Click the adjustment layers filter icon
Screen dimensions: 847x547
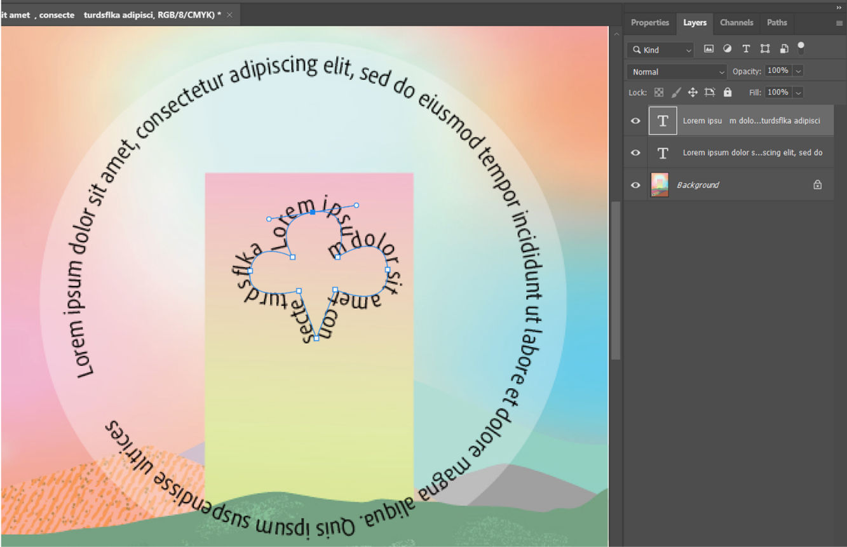point(728,49)
